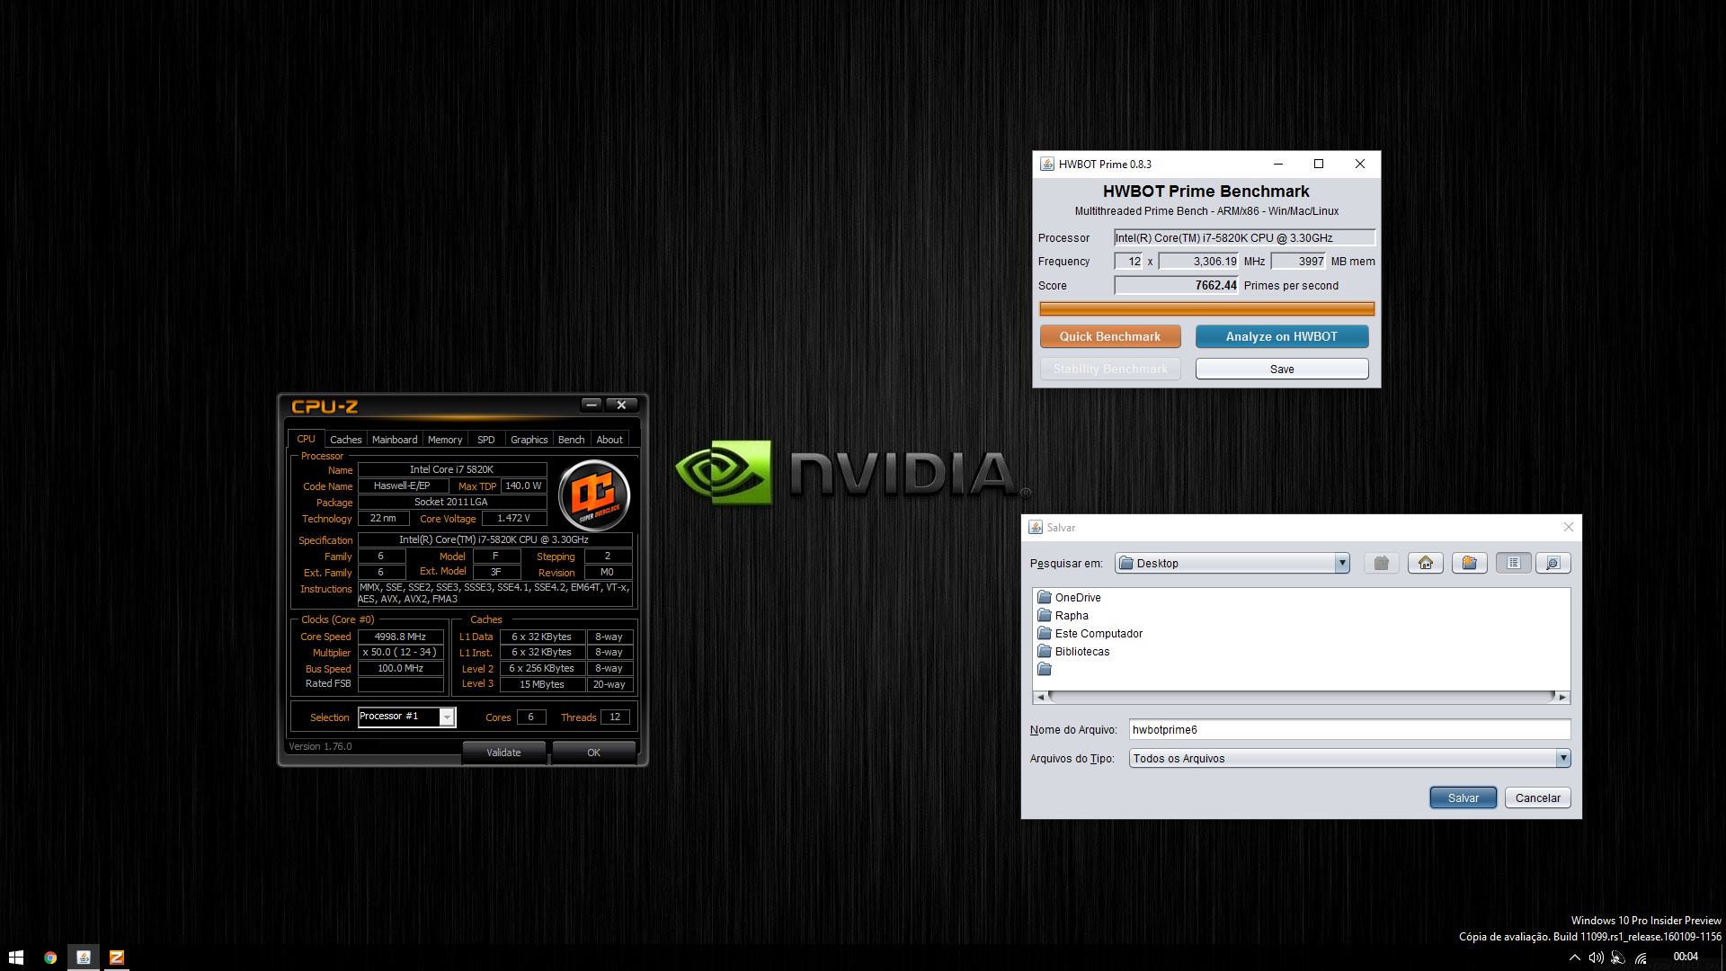Click the Core Speed value 4998.8 MHz
The height and width of the screenshot is (971, 1726).
pos(400,637)
